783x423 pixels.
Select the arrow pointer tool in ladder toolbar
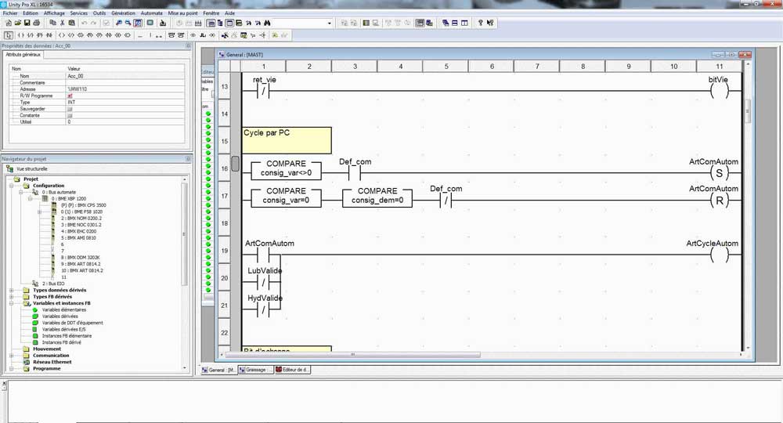tap(8, 35)
